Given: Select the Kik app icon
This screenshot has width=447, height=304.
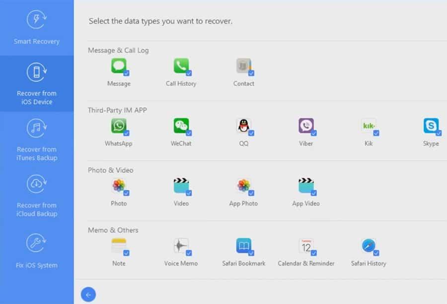Looking at the screenshot, I should (x=369, y=126).
